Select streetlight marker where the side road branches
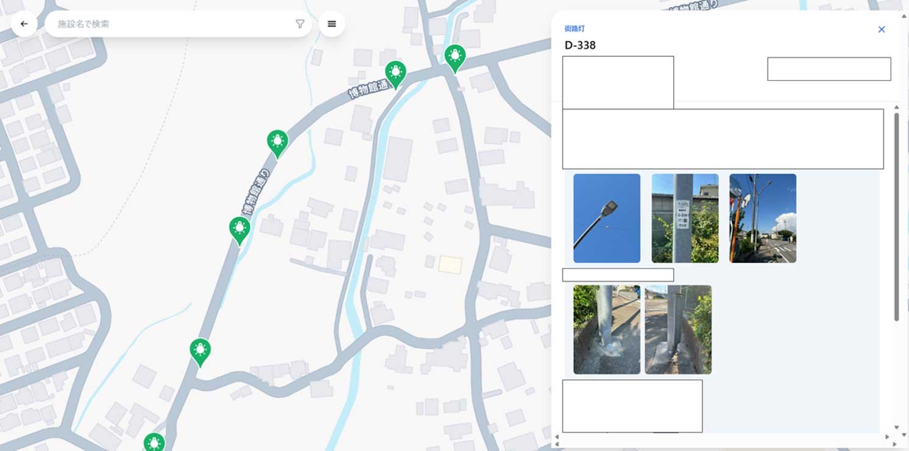 (200, 353)
